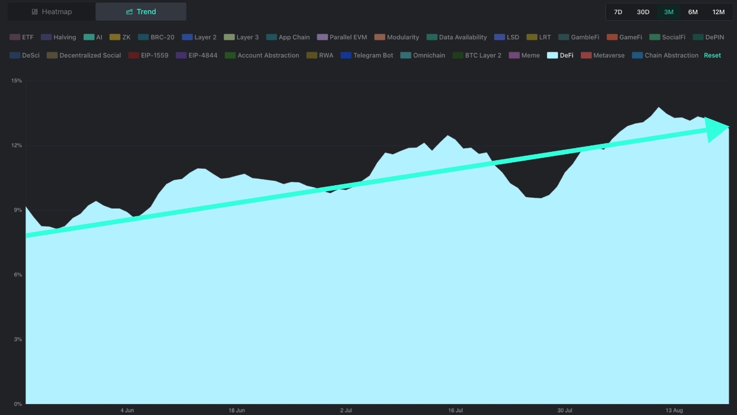Click the Telegram Bot blue swatch
This screenshot has height=415, width=737.
[x=346, y=56]
